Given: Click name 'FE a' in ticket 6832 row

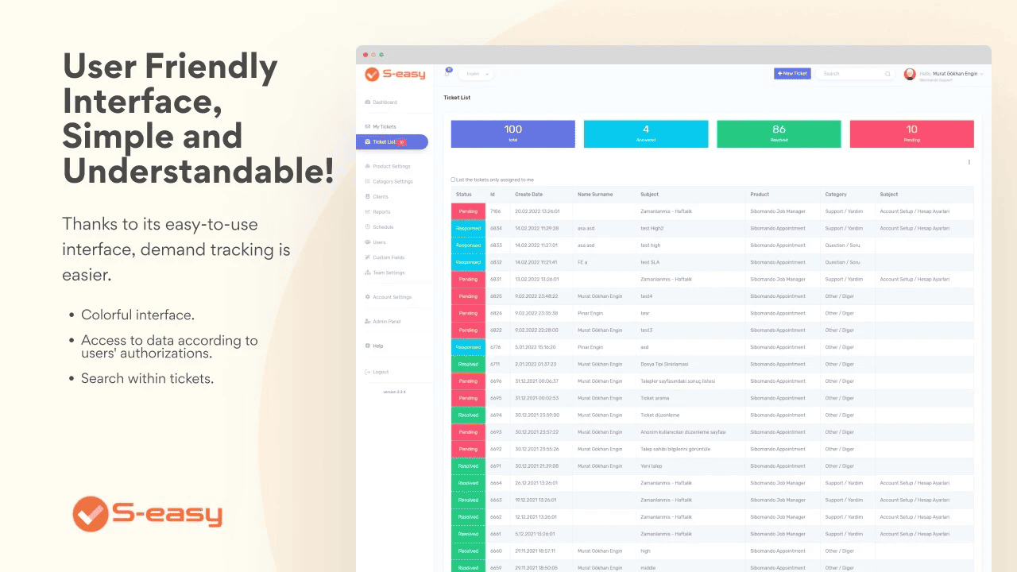Looking at the screenshot, I should (582, 262).
